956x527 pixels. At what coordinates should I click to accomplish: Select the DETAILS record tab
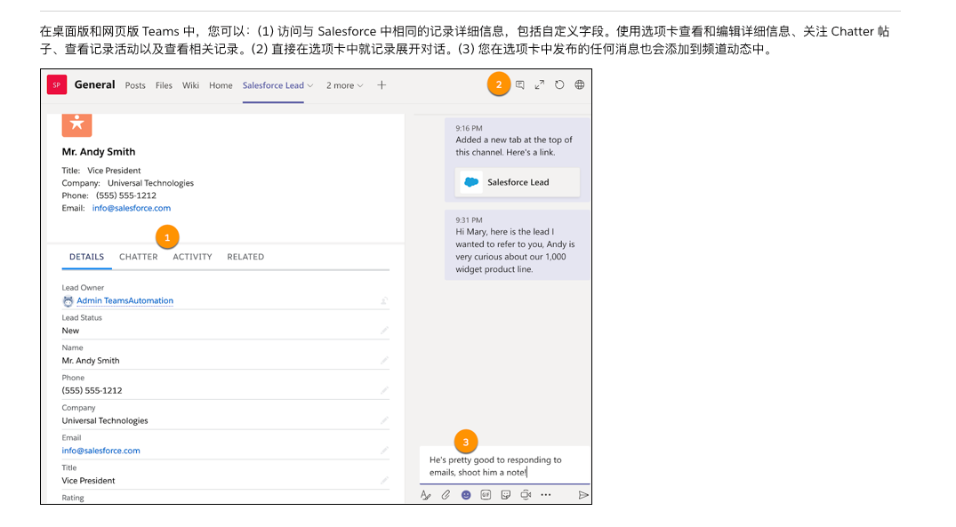[86, 257]
